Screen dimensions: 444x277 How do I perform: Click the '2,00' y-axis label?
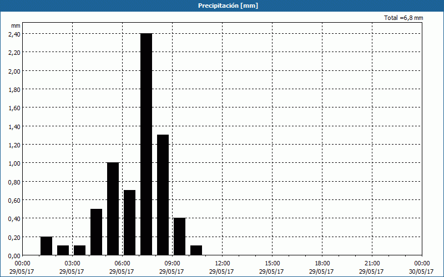[14, 71]
